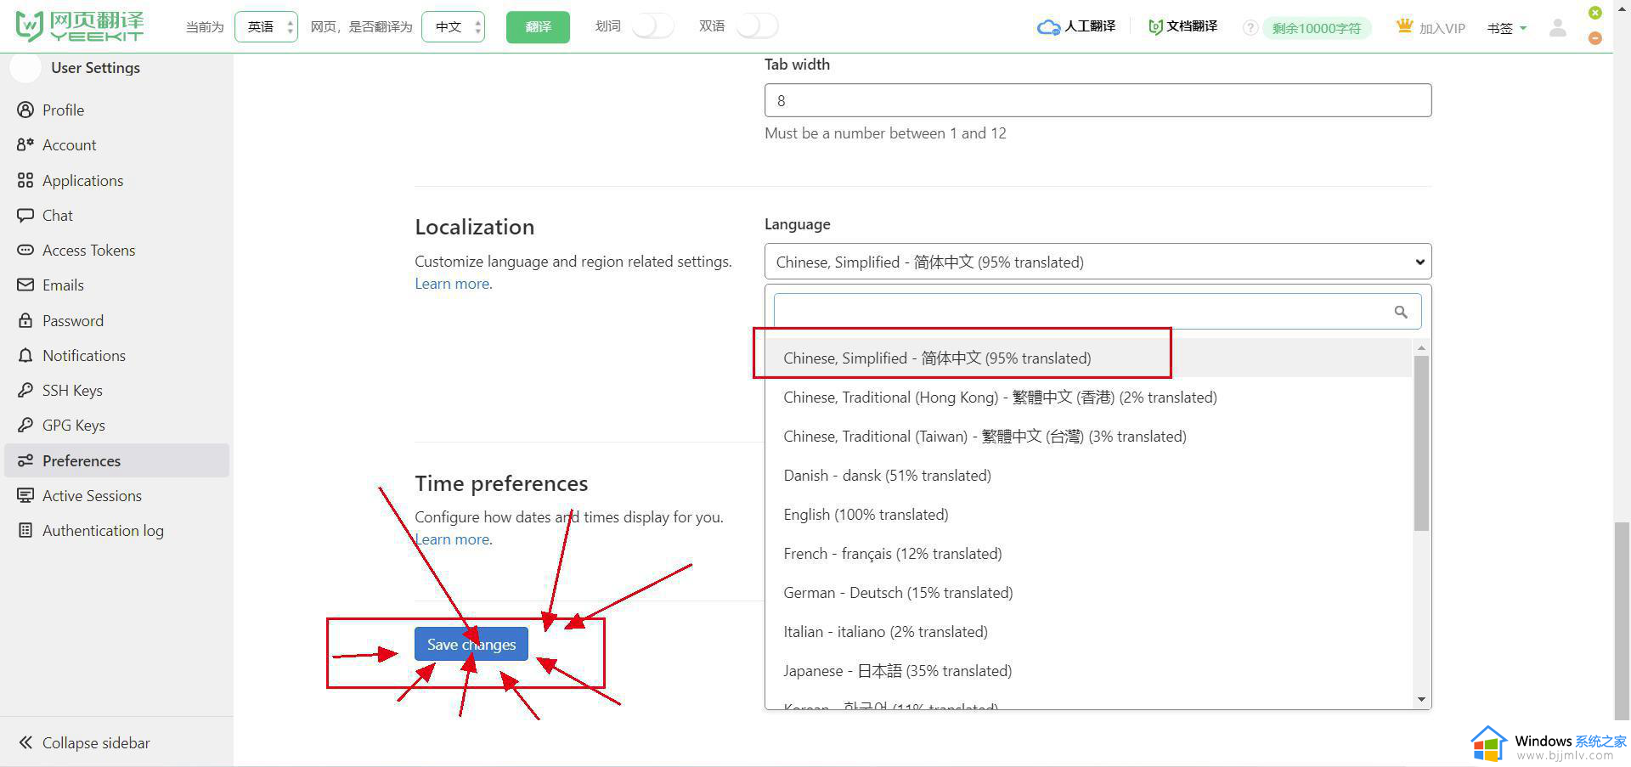Click the Collapse sidebar double-chevron icon
Viewport: 1631px width, 767px height.
(25, 742)
